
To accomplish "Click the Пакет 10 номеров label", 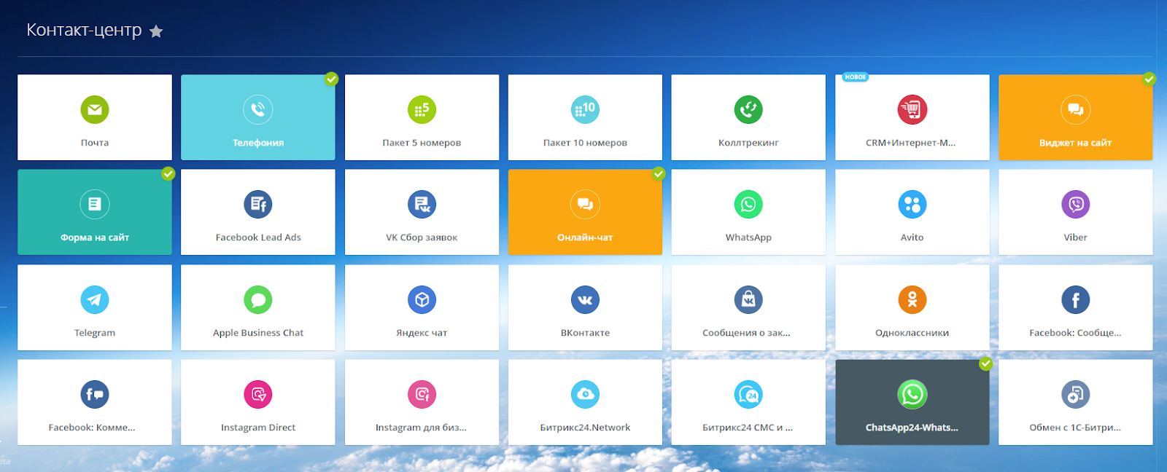I will coord(585,143).
